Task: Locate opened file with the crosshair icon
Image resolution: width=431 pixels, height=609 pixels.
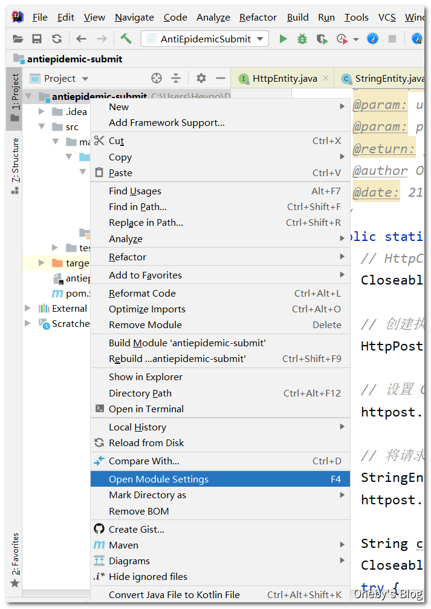Action: click(x=156, y=78)
